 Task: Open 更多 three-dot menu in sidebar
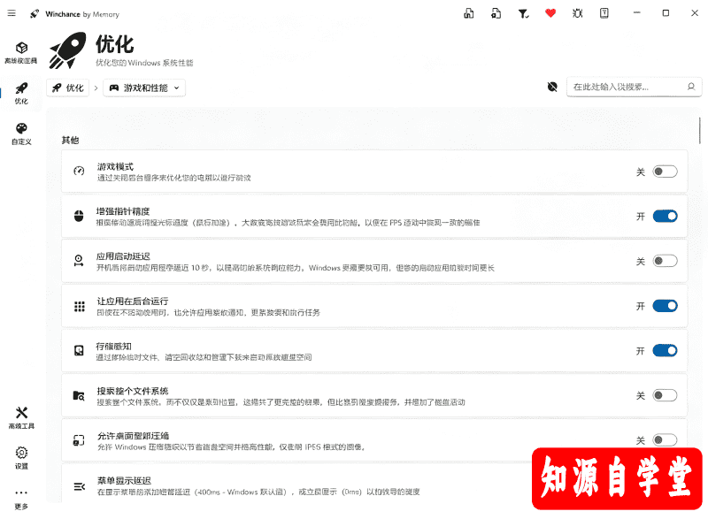[x=21, y=499]
